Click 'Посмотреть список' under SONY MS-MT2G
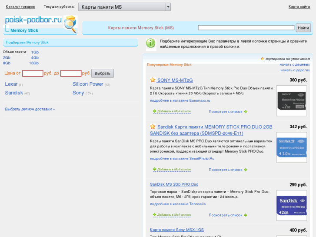316x237 pixels. click(226, 111)
